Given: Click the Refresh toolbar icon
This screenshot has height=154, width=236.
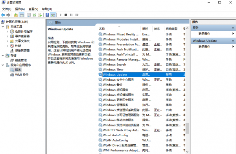Looking at the screenshot, I should pos(35,15).
